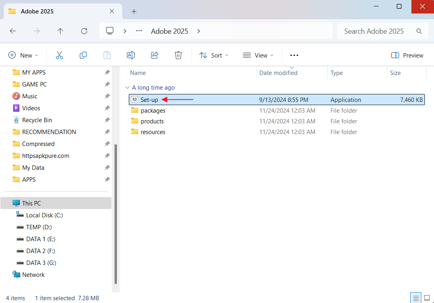Go up one folder level
This screenshot has height=303, width=434.
[x=60, y=31]
